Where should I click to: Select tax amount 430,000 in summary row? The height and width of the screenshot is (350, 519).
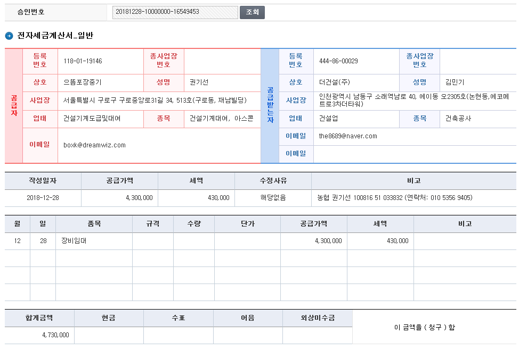[218, 198]
